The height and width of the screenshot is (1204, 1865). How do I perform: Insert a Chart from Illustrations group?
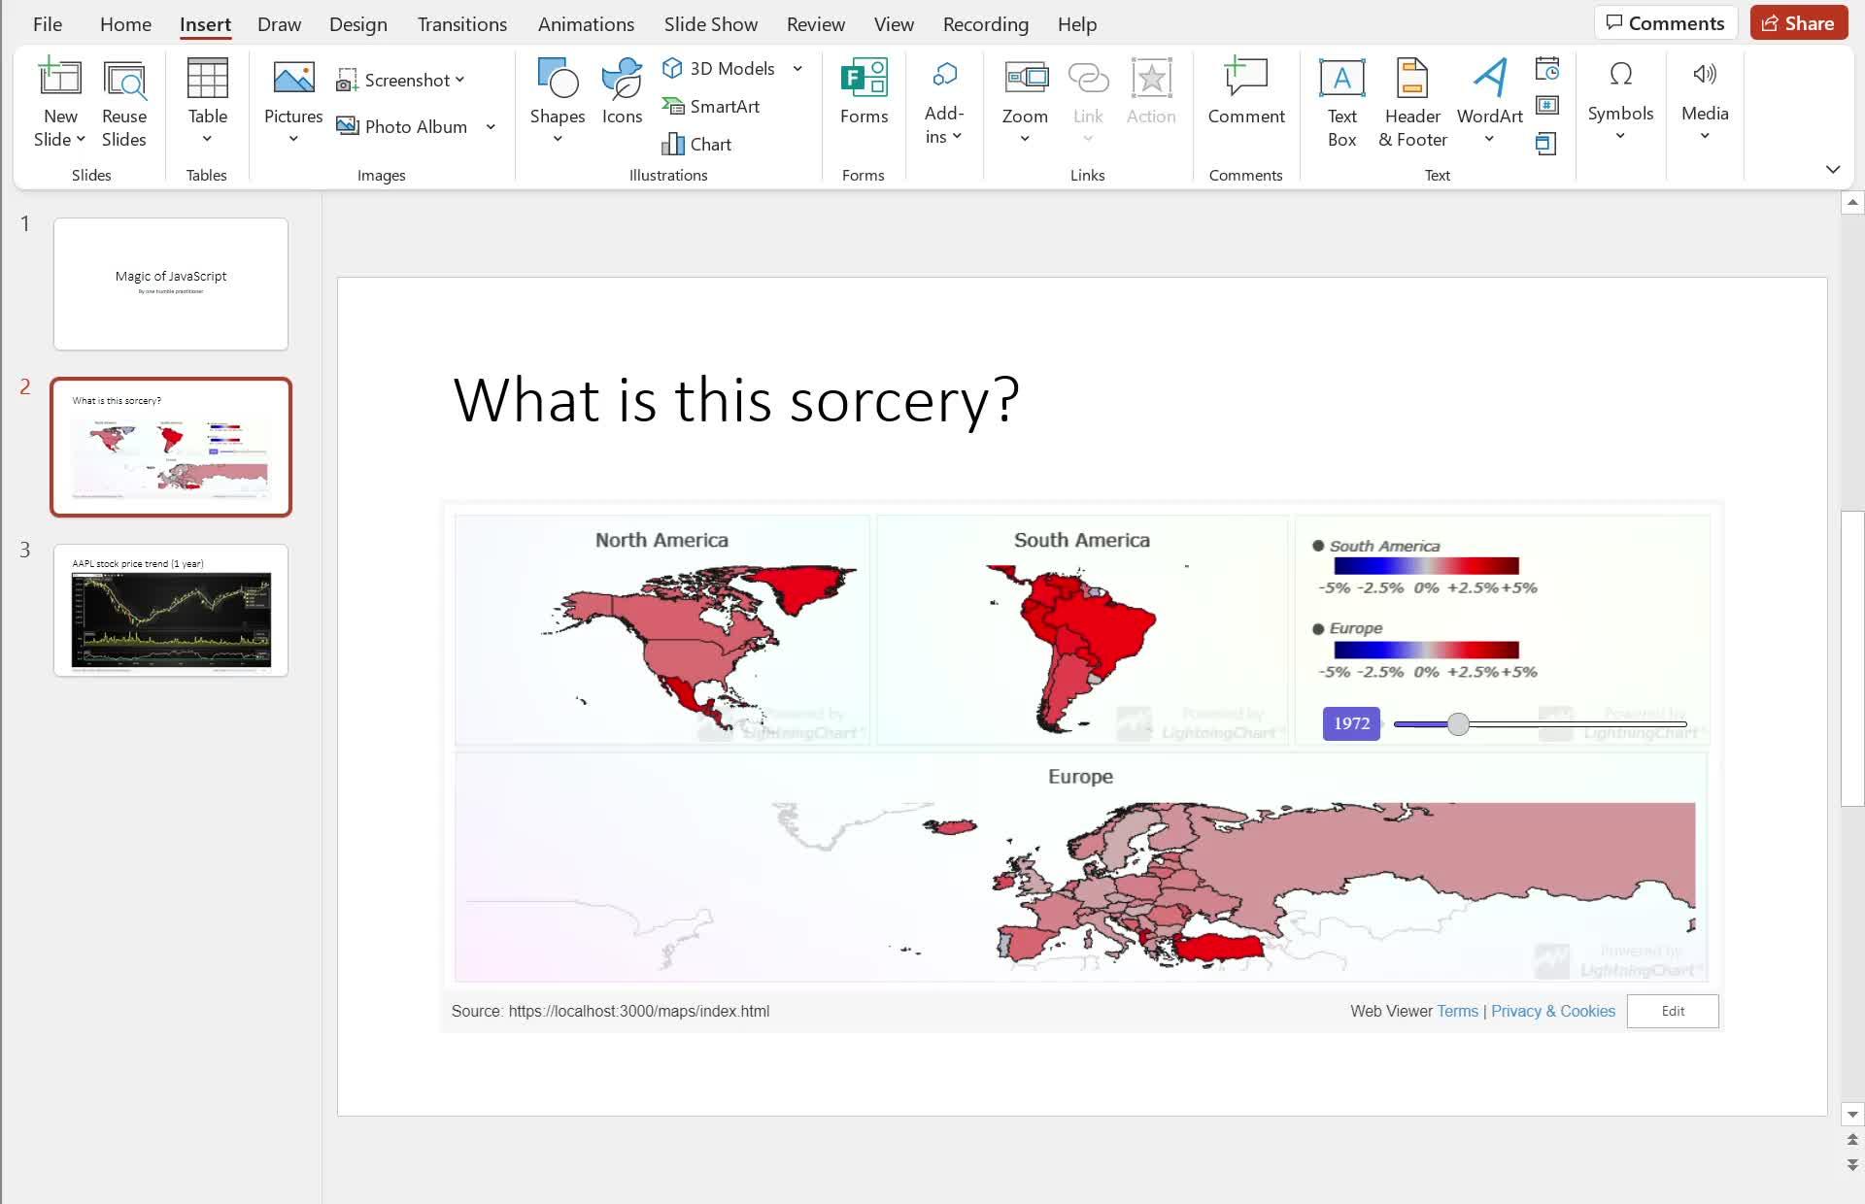(696, 144)
